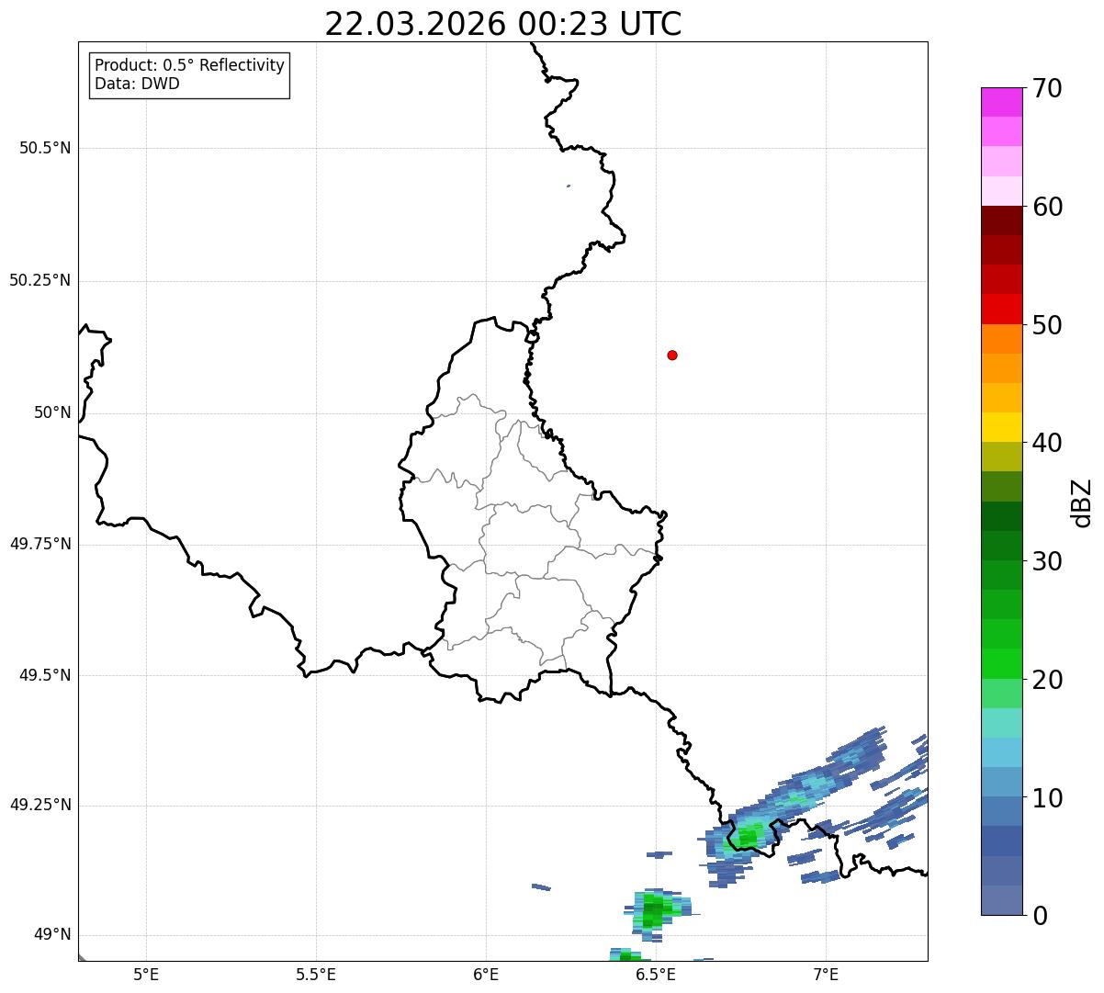Click the "49°N" latitude label
Viewport: 1104px width, 993px height.
coord(52,934)
